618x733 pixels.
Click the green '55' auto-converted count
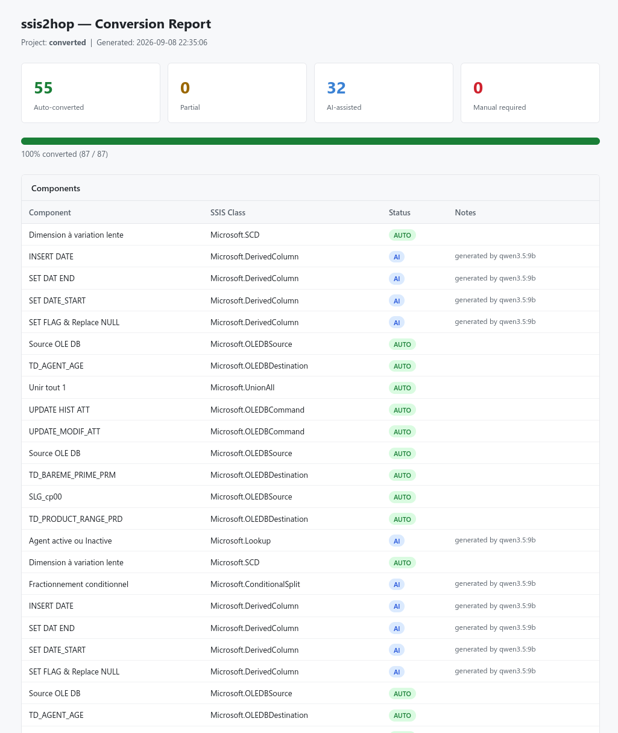[43, 88]
